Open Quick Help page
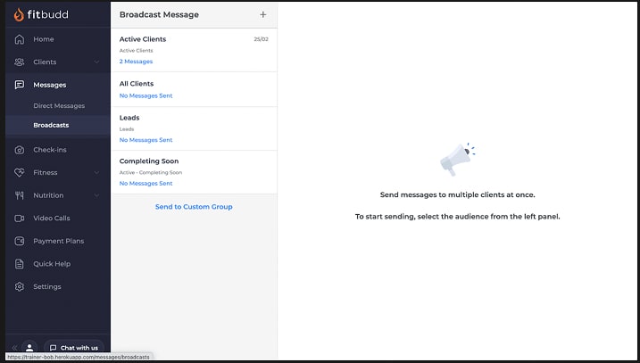The width and height of the screenshot is (640, 363). (58, 264)
